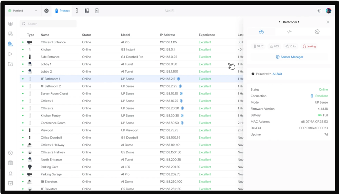Screen dimensions: 339x194
Task: Open the Sensor Manager link
Action: [x=289, y=57]
